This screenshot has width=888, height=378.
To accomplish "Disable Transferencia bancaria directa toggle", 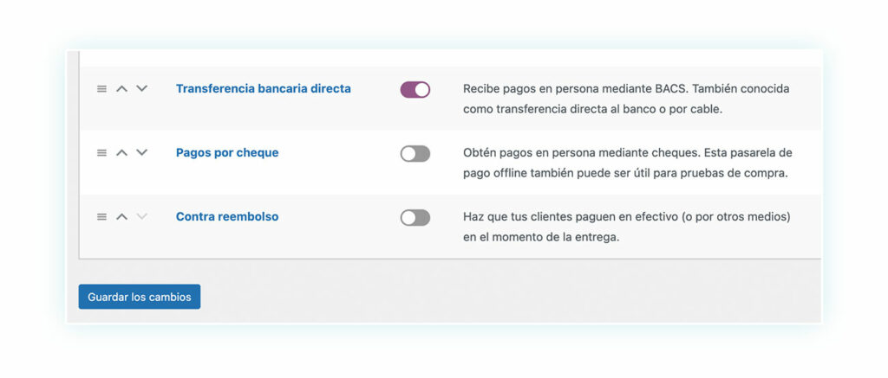I will [x=415, y=89].
